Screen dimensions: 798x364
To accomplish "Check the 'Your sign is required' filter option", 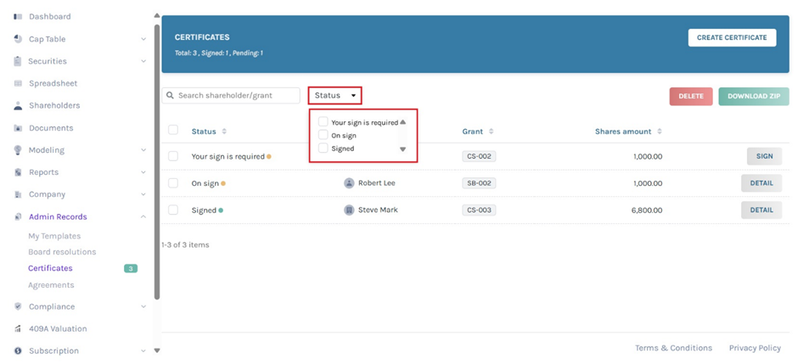I will tap(323, 122).
